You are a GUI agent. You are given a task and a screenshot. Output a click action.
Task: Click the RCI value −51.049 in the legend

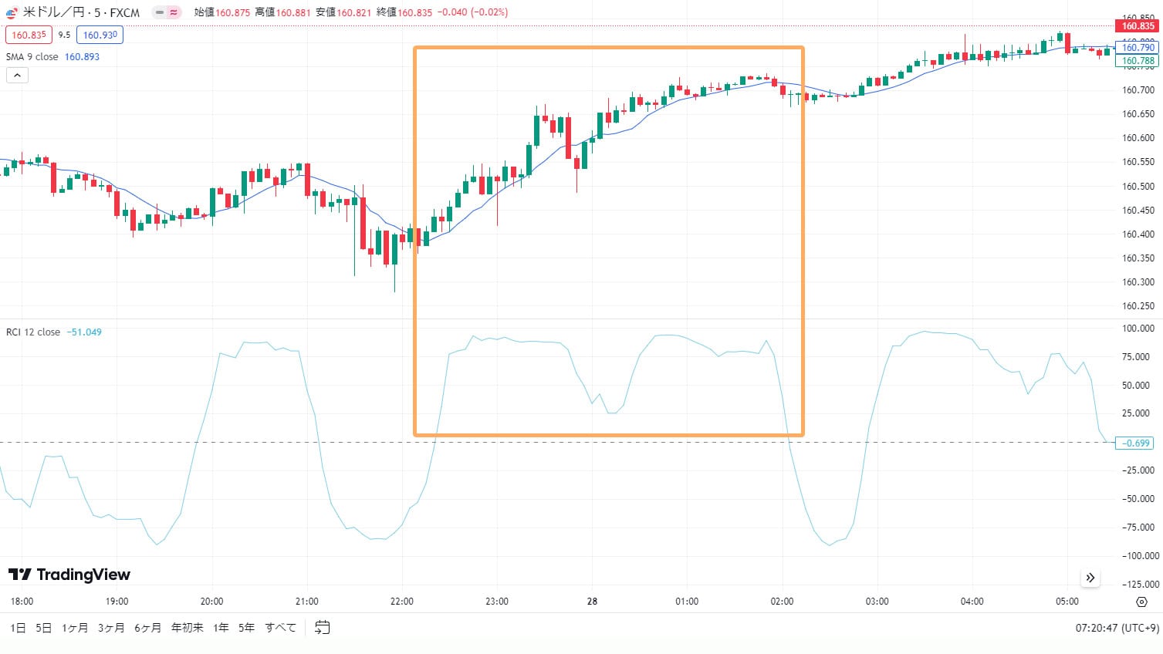(x=84, y=332)
